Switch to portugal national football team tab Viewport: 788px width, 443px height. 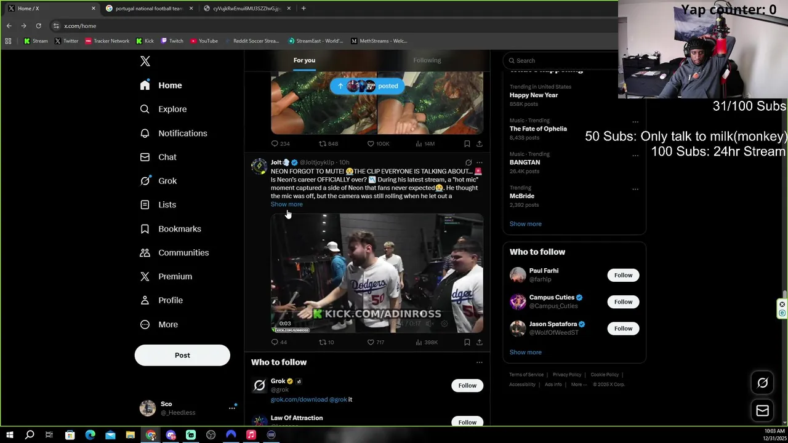tap(148, 8)
